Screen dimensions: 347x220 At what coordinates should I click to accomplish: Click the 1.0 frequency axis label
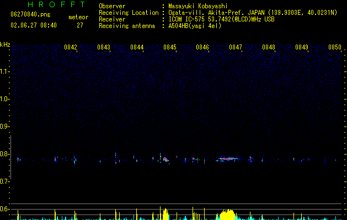click(x=5, y=99)
